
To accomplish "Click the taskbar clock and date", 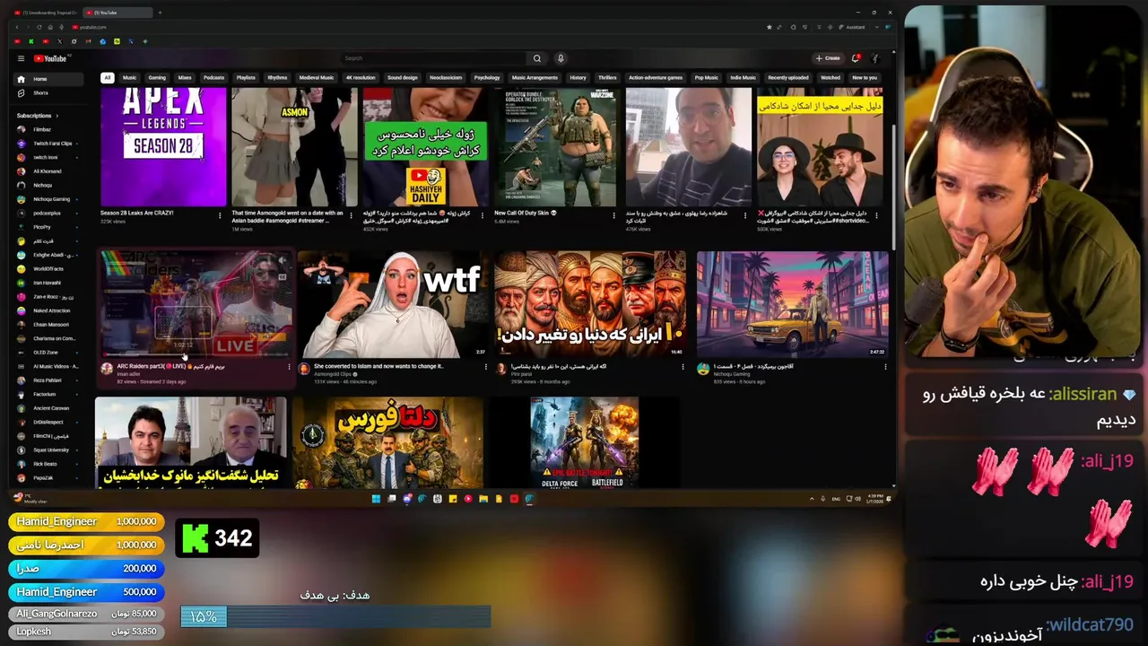I will 874,499.
